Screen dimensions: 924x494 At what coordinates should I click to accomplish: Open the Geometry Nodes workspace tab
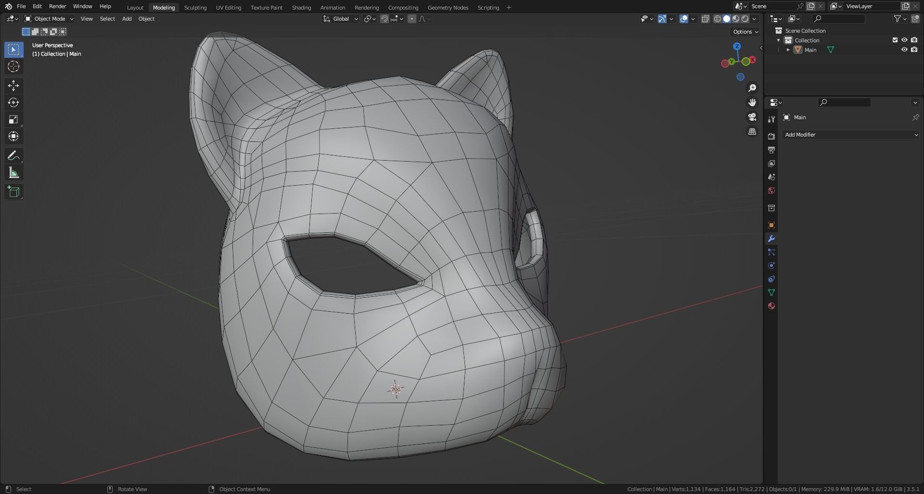[x=448, y=7]
